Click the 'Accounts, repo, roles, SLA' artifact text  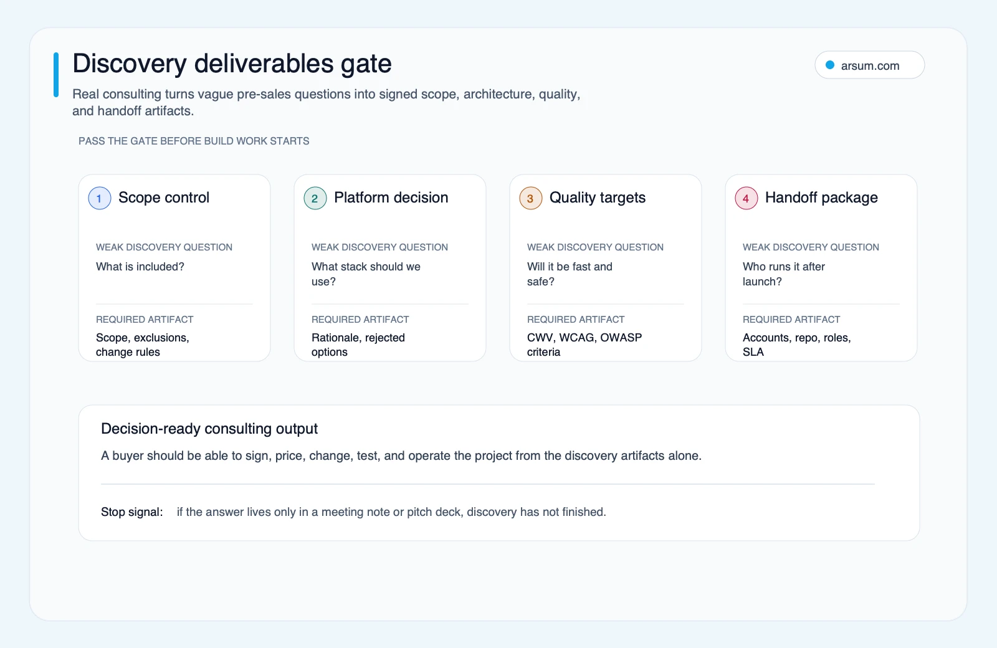tap(797, 345)
